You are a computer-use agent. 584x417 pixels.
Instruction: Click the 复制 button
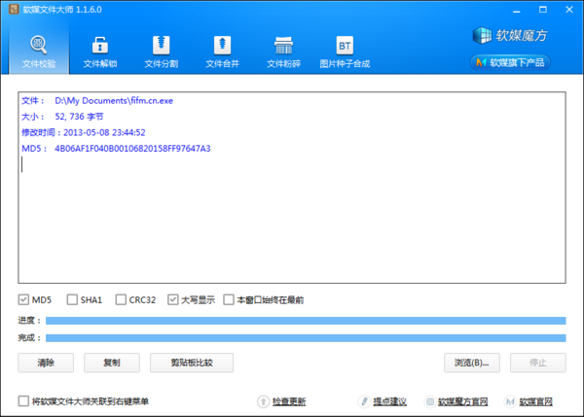point(112,363)
